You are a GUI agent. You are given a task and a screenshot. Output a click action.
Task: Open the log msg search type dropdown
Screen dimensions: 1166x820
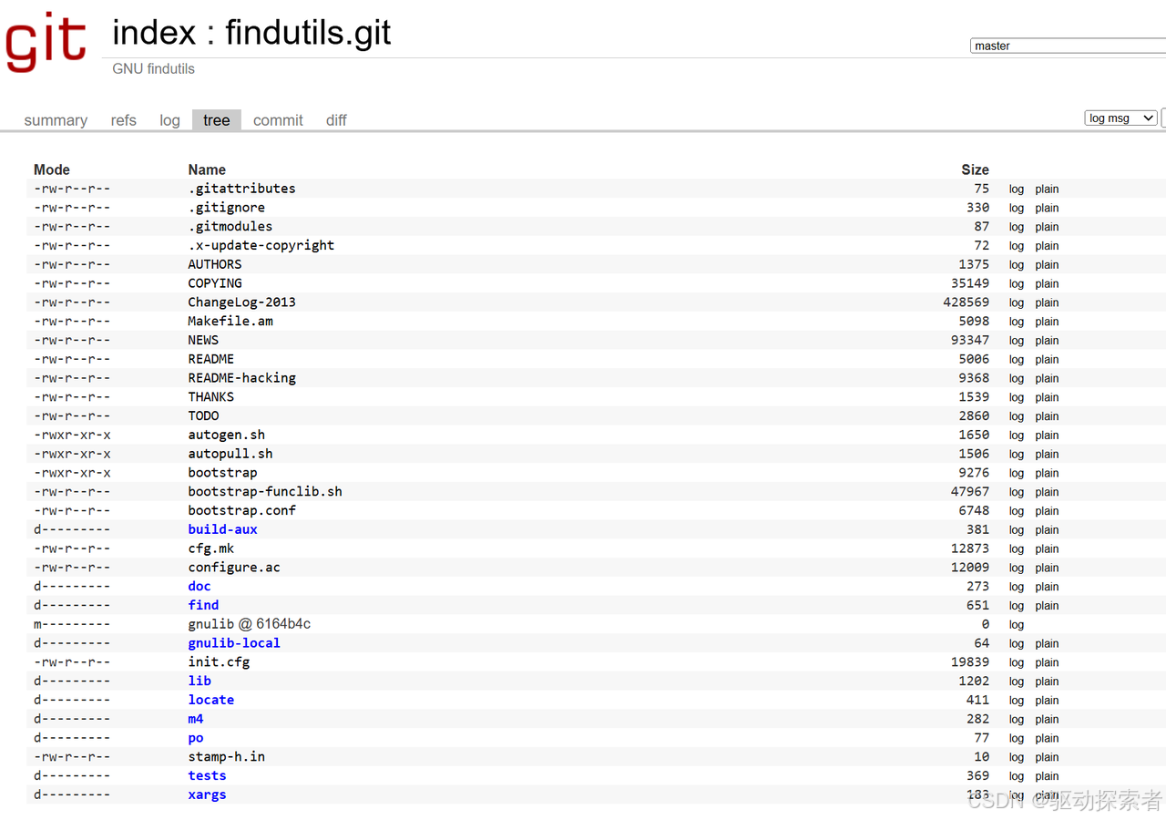(1120, 118)
